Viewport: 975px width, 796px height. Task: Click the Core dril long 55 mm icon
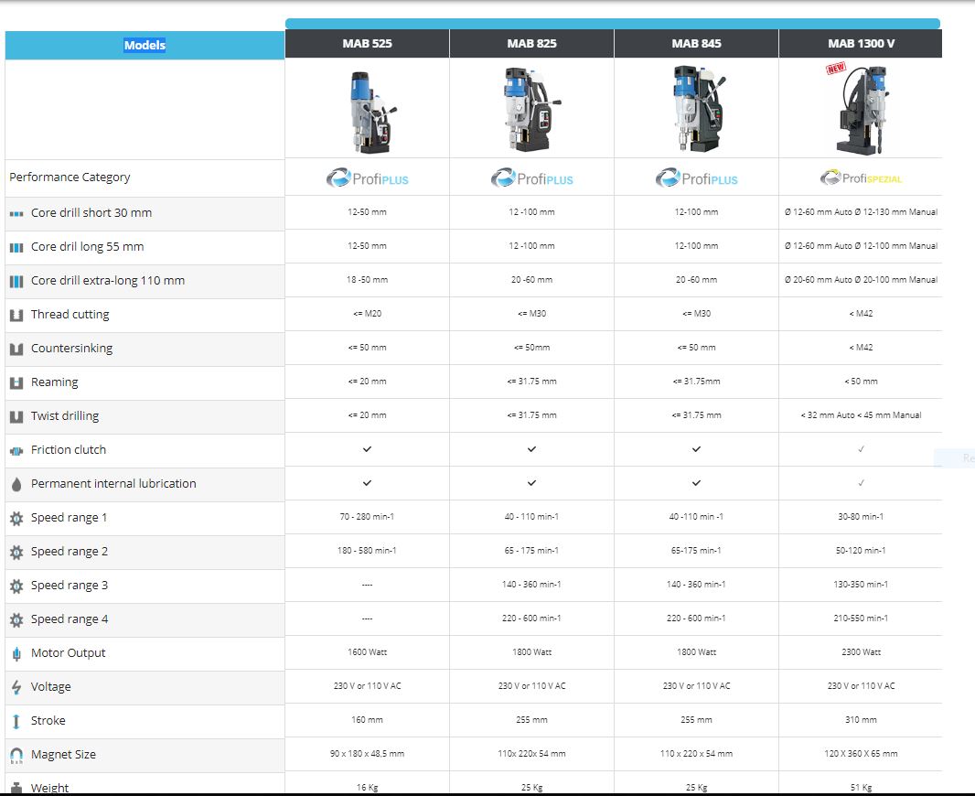[x=16, y=248]
